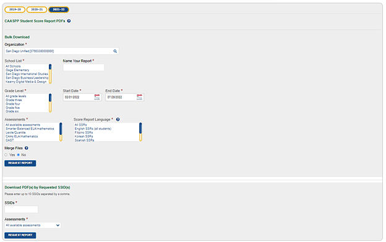Select No for Merge Files
Screen dimensions: 386x242
click(18, 155)
